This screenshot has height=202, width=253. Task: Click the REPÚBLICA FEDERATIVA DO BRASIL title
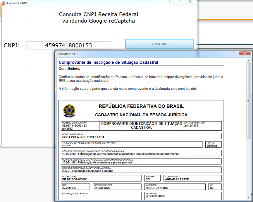click(141, 106)
